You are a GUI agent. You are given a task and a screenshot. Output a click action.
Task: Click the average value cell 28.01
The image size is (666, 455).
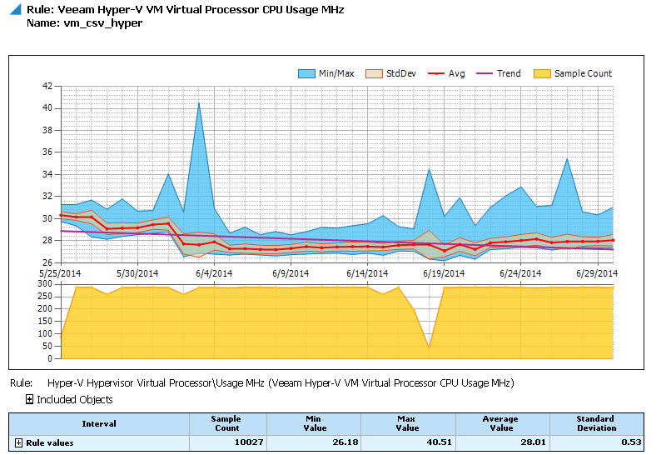point(533,442)
